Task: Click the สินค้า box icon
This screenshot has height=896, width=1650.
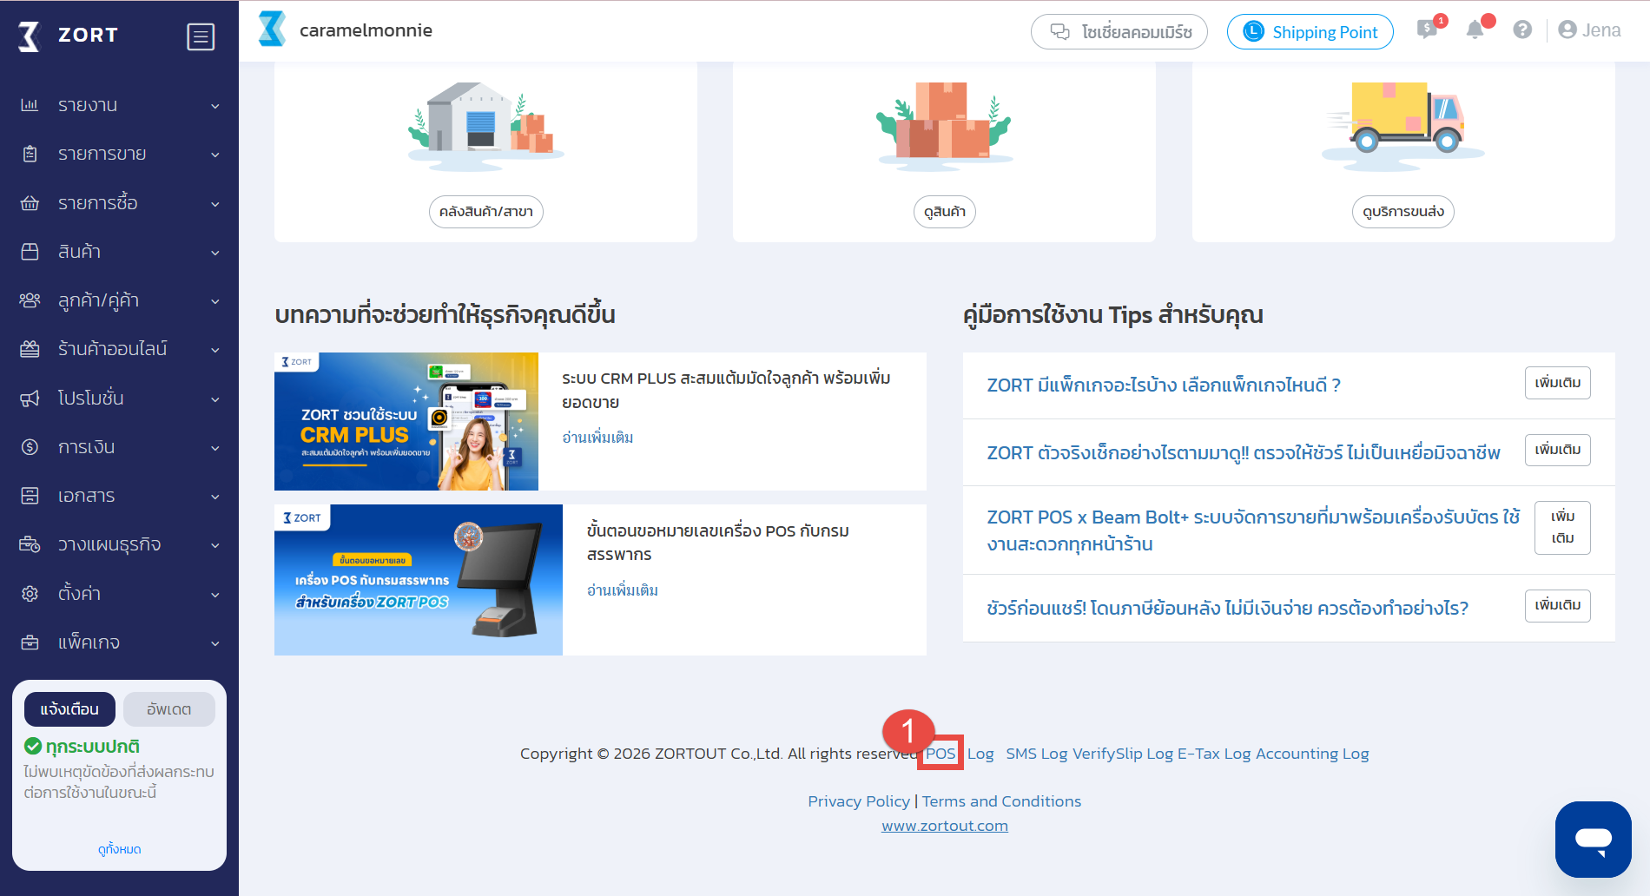Action: [x=30, y=252]
